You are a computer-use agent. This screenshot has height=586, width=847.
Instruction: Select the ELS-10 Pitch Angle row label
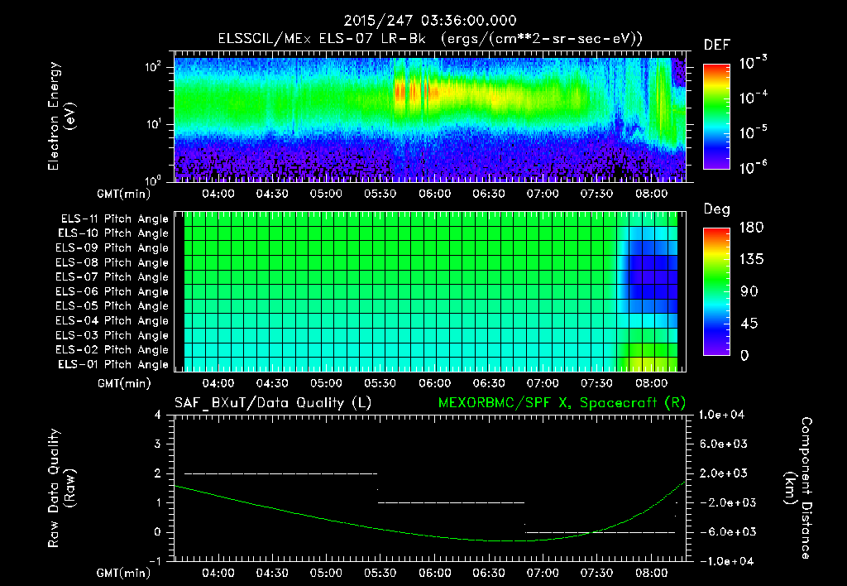[x=113, y=233]
